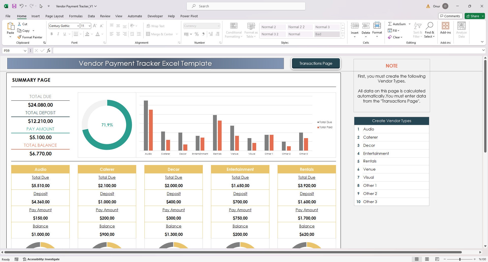
Task: Switch to the Insert tab
Action: point(36,16)
